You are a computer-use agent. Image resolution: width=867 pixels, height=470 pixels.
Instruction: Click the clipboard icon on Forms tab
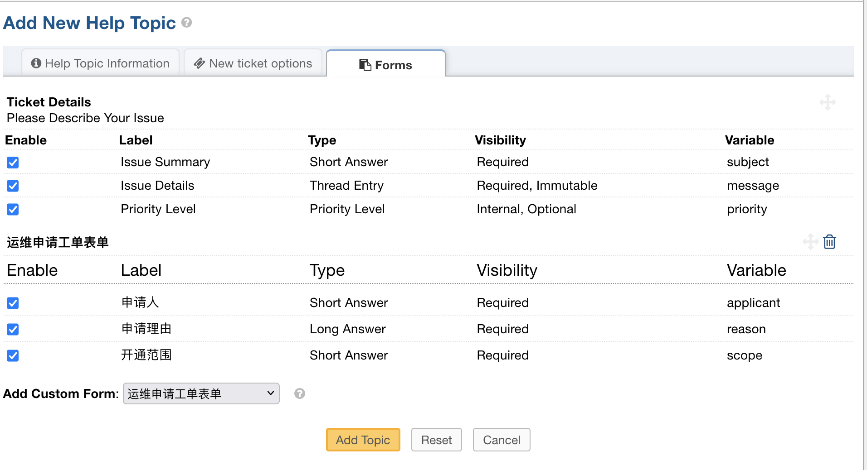tap(365, 65)
